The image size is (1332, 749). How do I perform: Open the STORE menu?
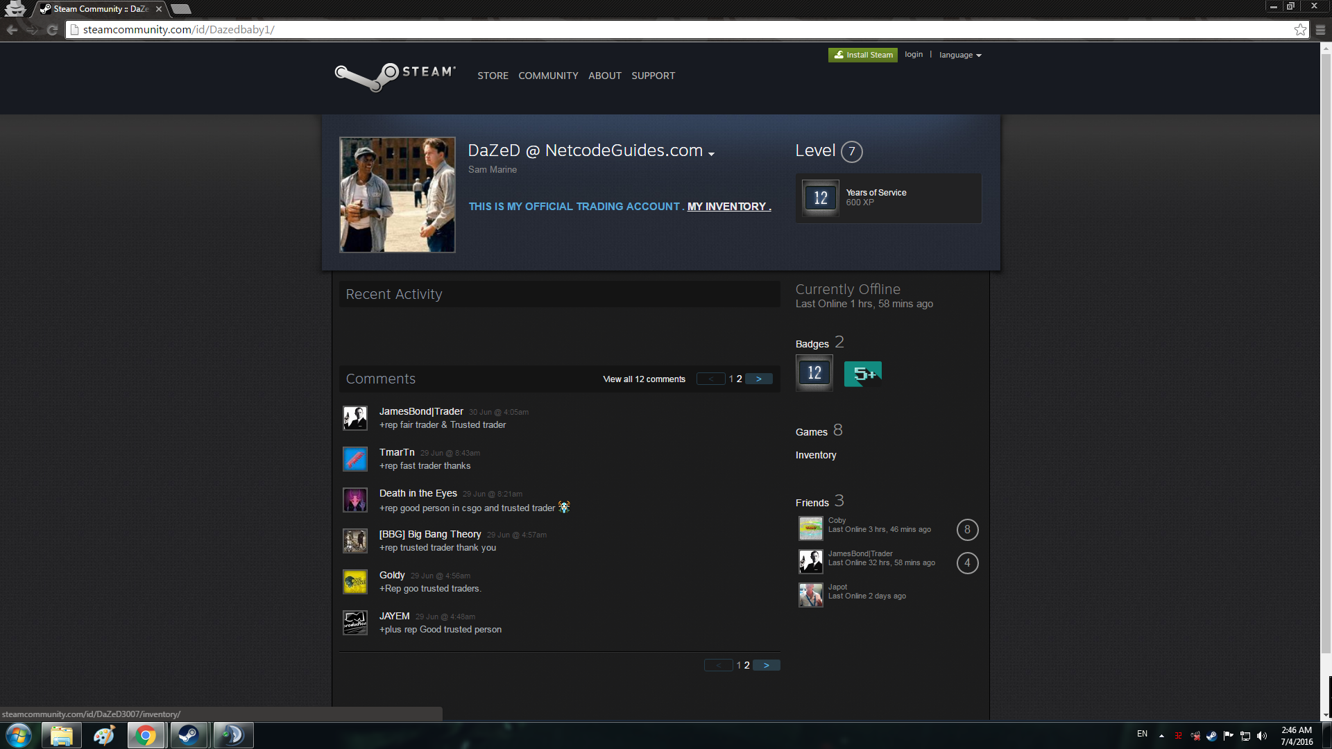tap(493, 76)
